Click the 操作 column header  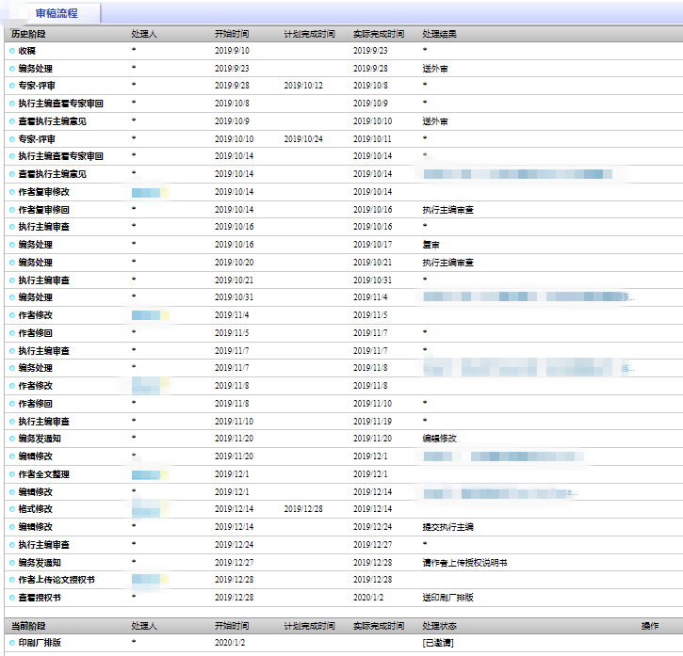[650, 626]
